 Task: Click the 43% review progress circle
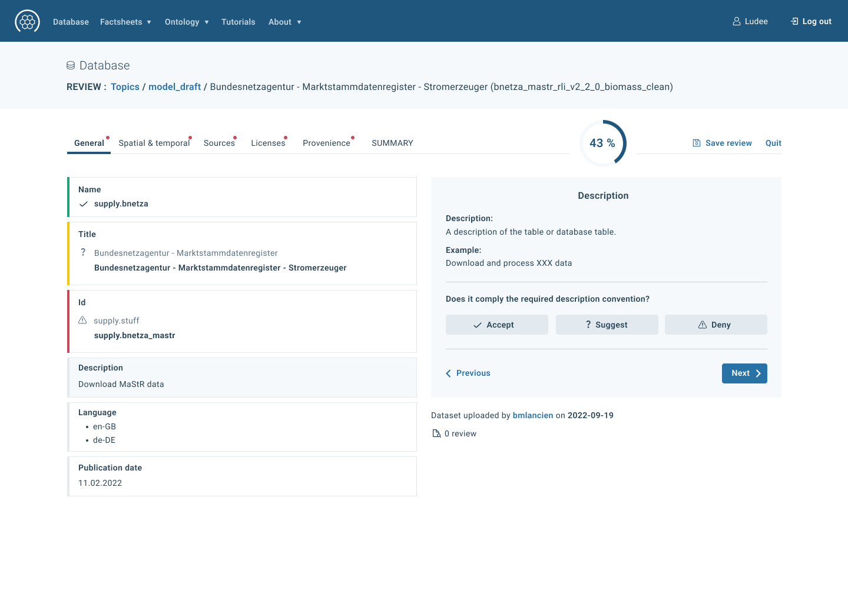pos(602,143)
